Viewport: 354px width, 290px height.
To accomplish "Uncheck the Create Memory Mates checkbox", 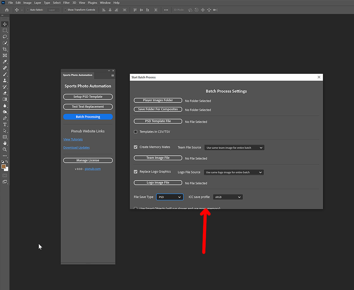I will (x=136, y=147).
